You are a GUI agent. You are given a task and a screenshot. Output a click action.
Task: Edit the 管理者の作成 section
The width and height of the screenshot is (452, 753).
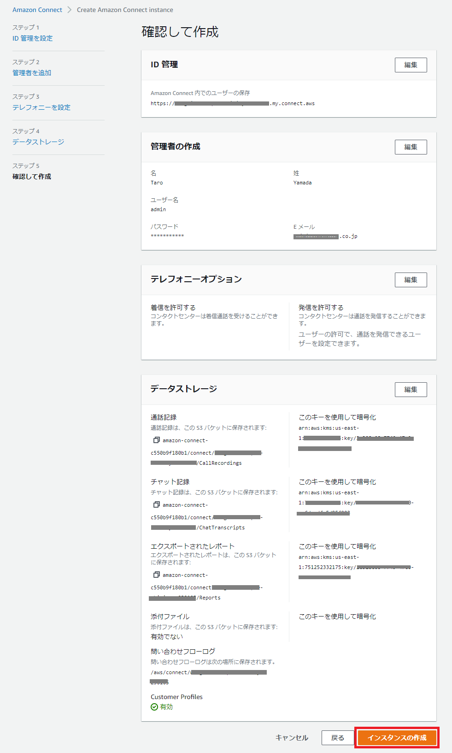click(x=411, y=147)
